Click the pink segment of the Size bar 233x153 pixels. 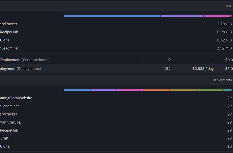(217, 16)
